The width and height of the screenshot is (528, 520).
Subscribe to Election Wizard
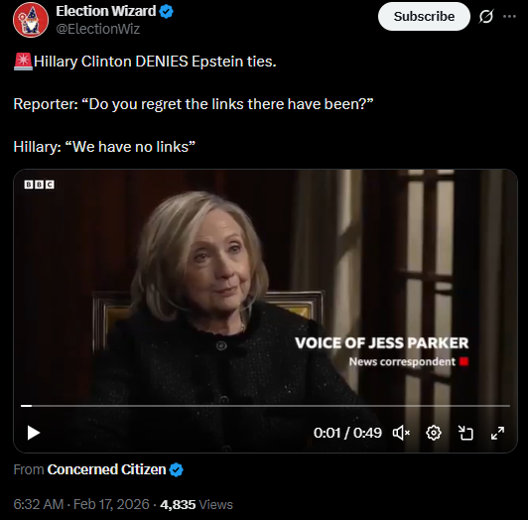click(424, 16)
